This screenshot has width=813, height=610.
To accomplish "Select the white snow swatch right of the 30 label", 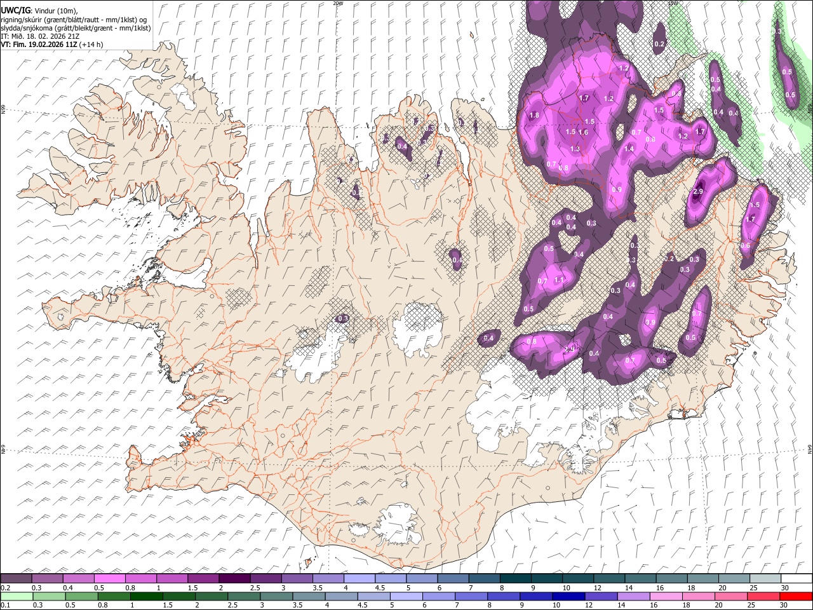I will click(x=796, y=578).
